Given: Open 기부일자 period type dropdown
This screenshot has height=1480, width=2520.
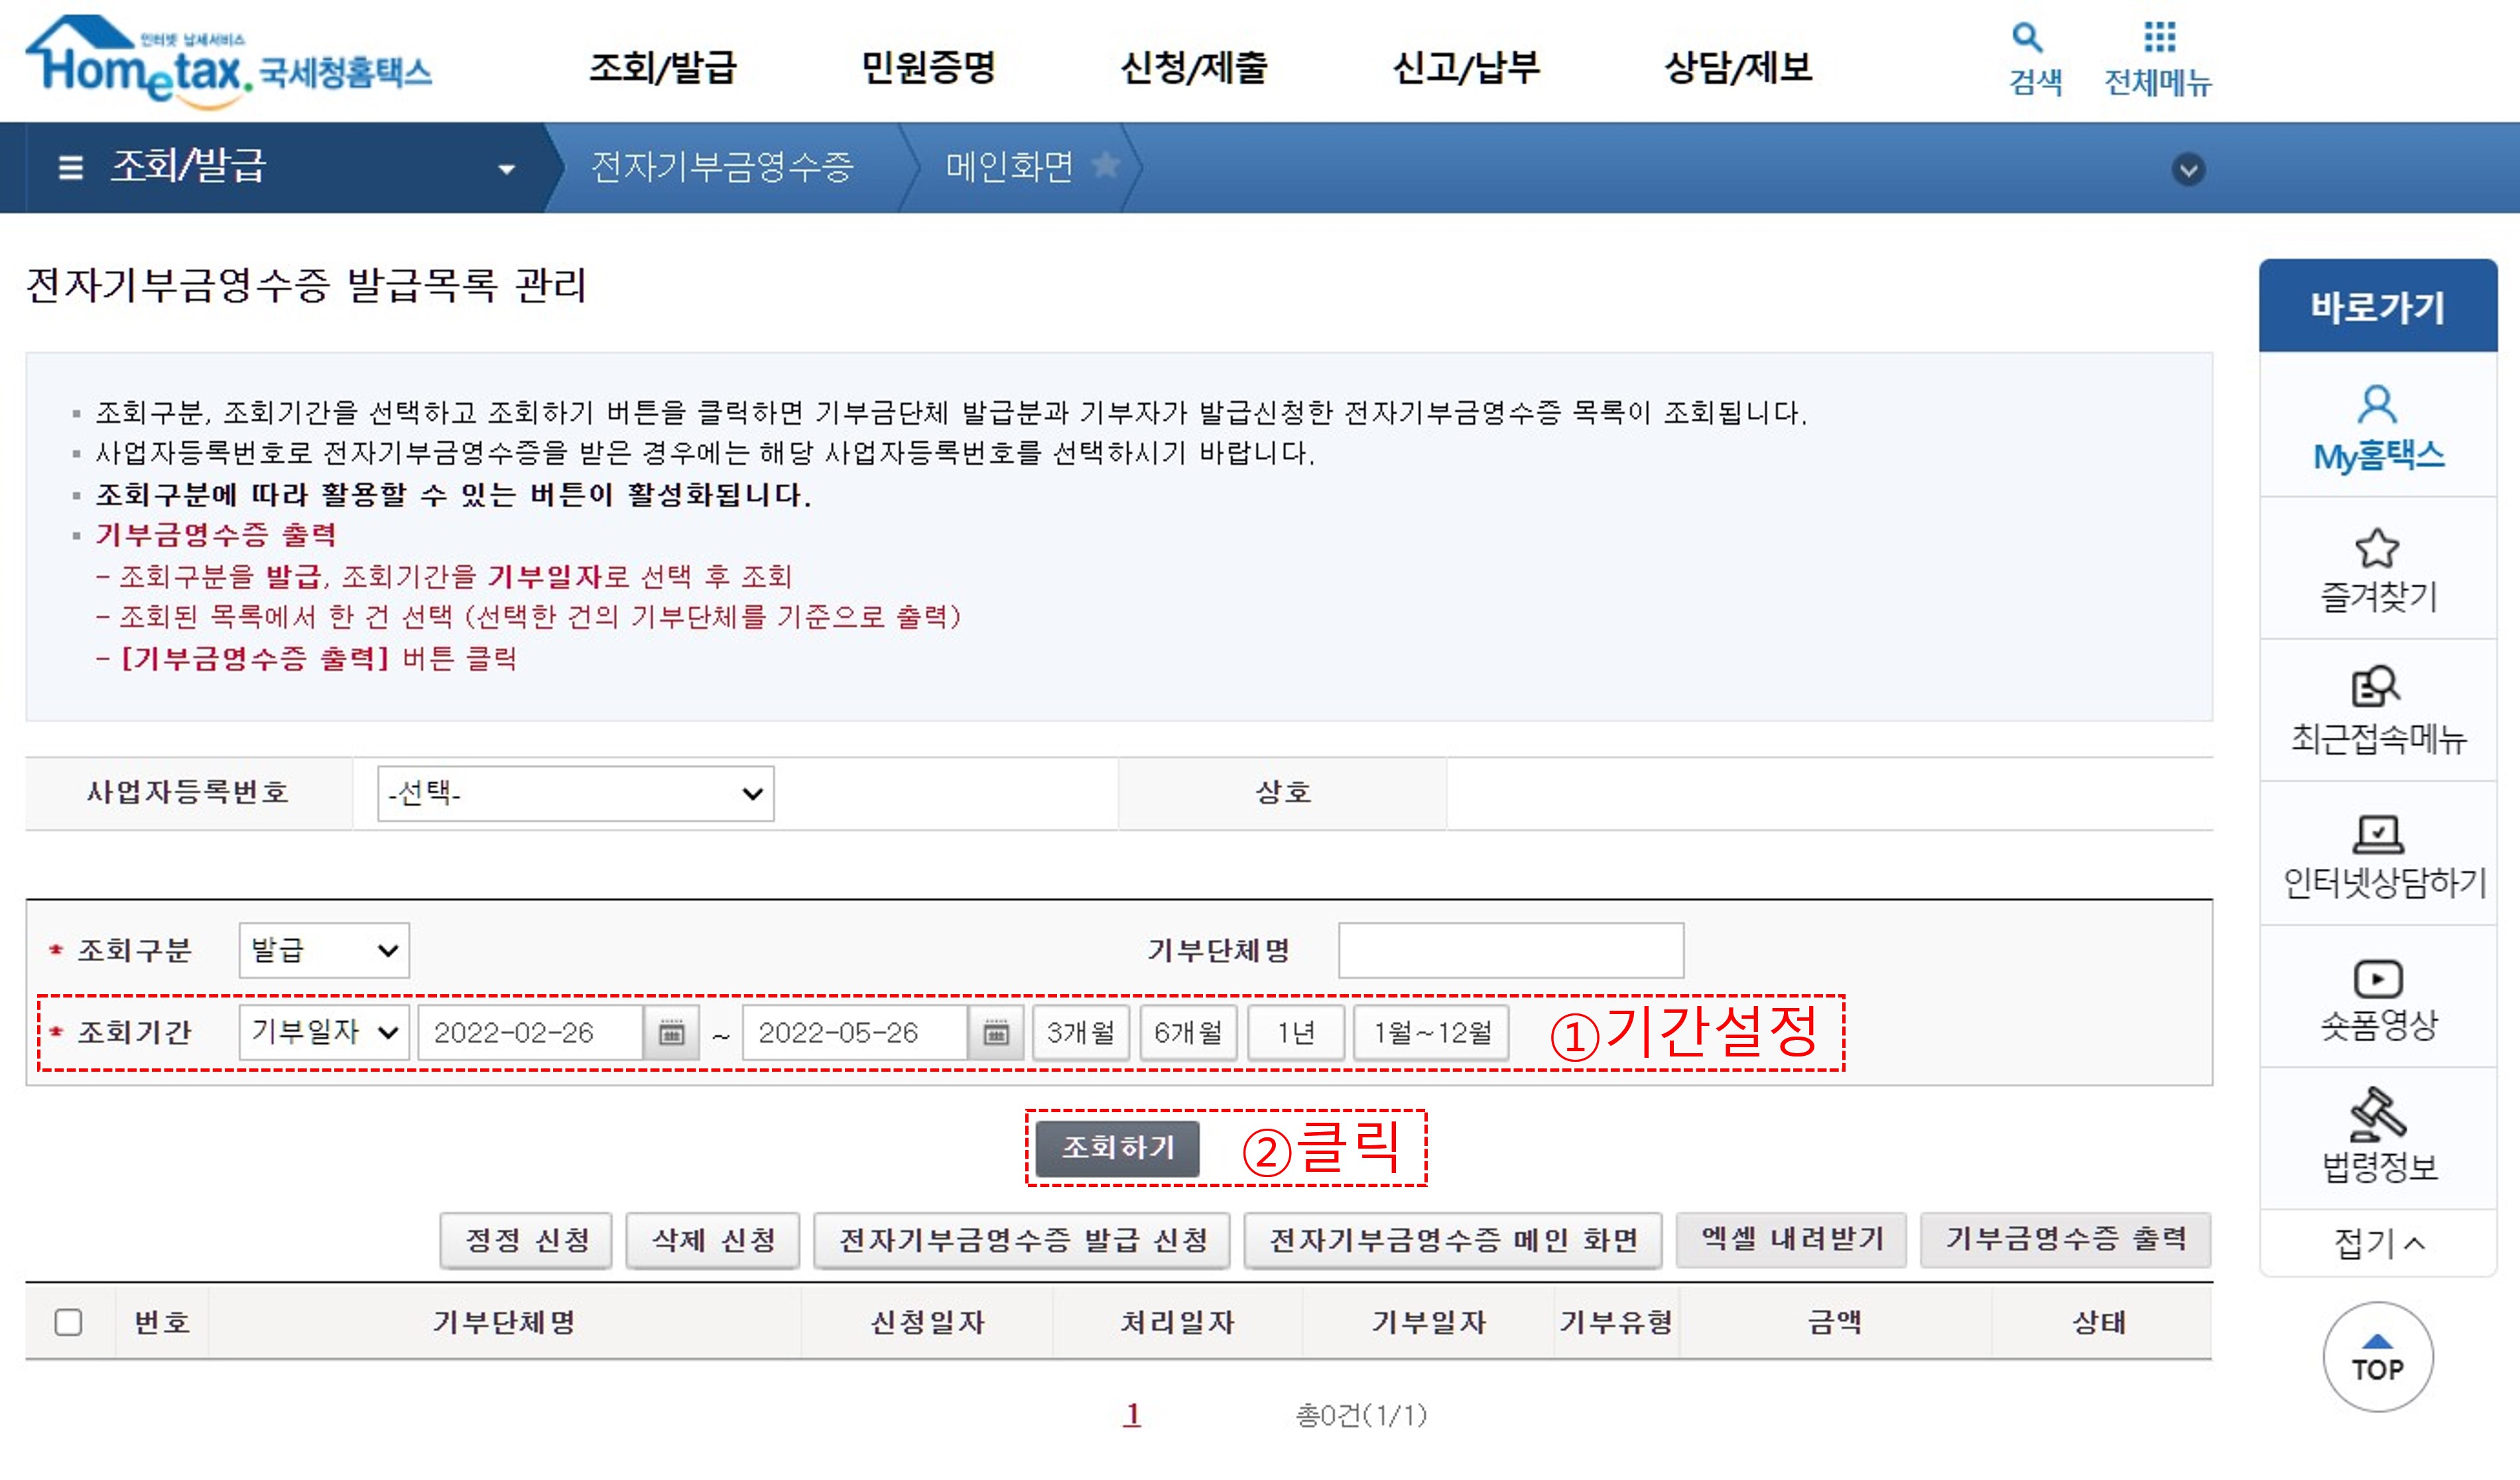Looking at the screenshot, I should point(324,1033).
